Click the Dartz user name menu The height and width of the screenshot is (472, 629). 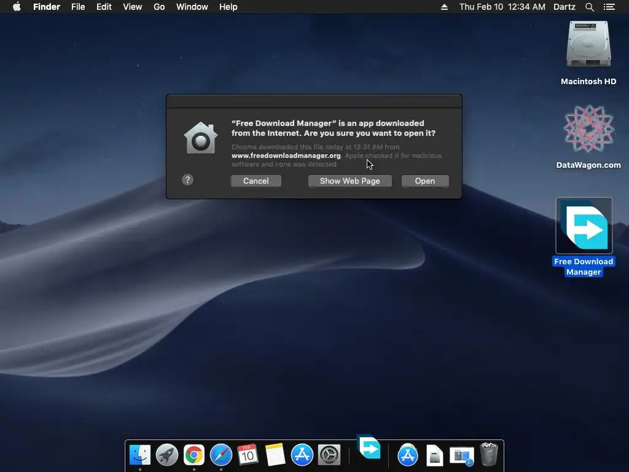pos(565,7)
